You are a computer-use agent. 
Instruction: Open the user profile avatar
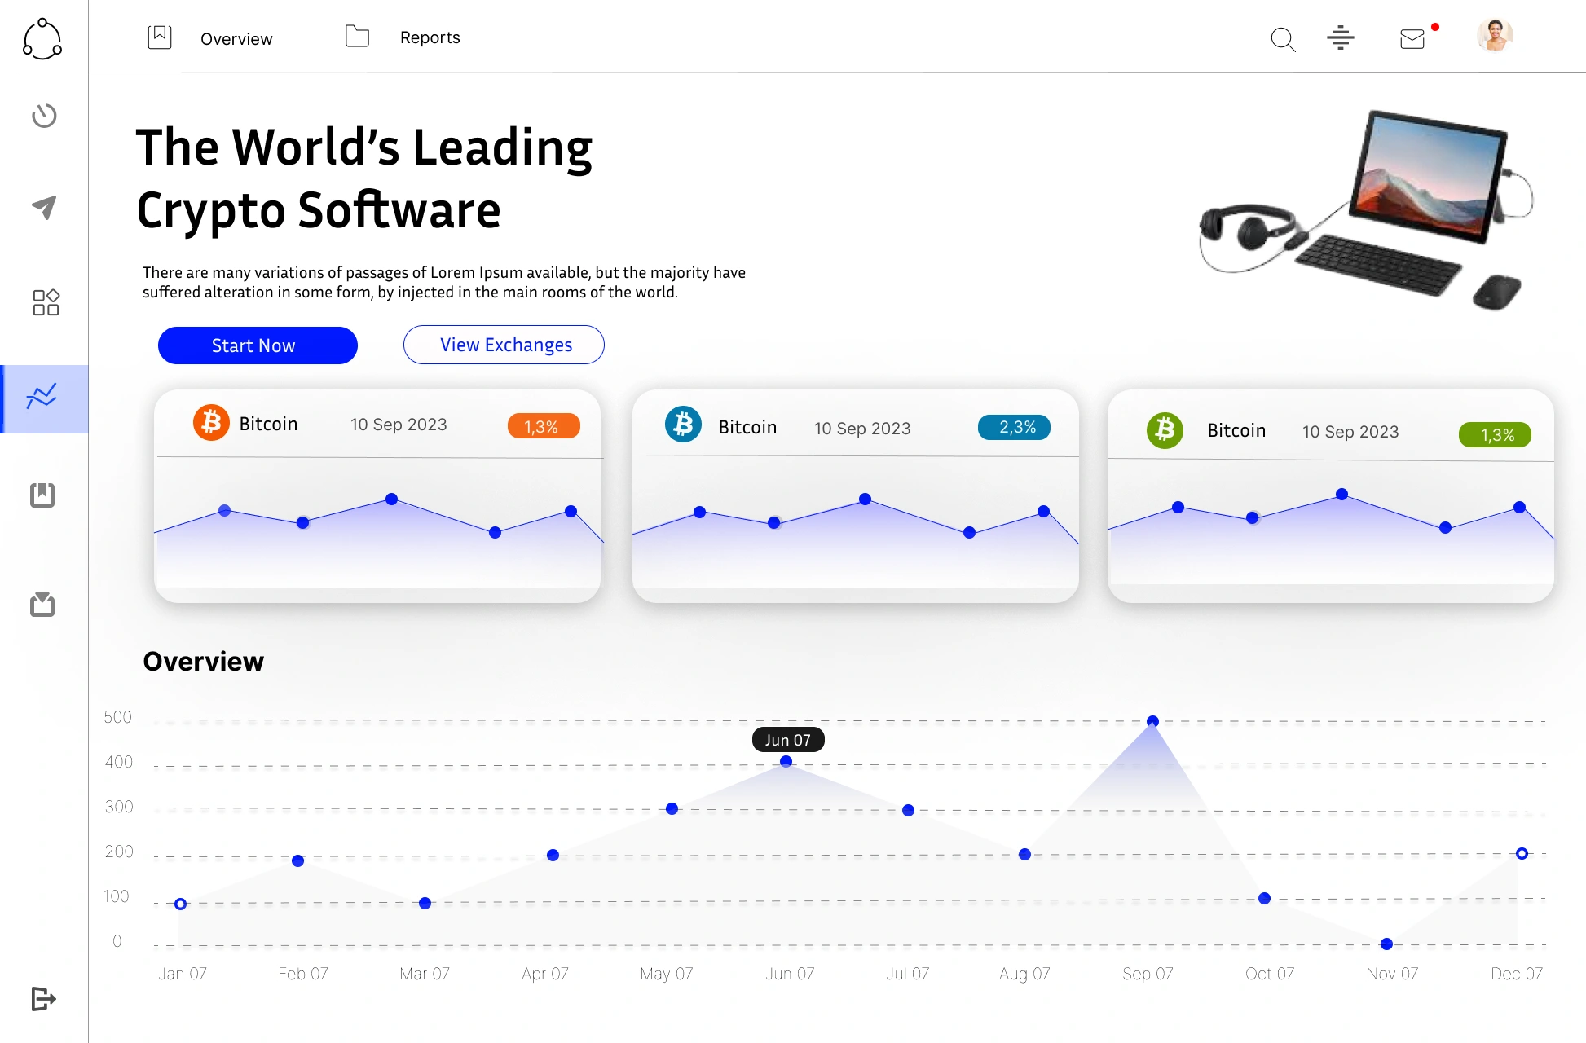click(x=1495, y=36)
